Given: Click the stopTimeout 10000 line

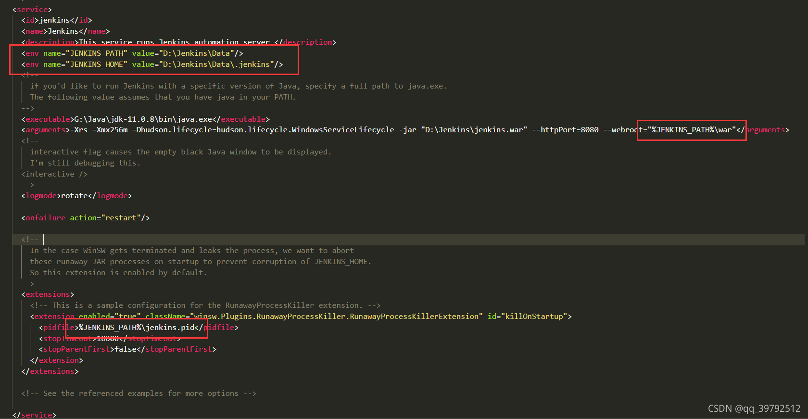Looking at the screenshot, I should pyautogui.click(x=110, y=339).
